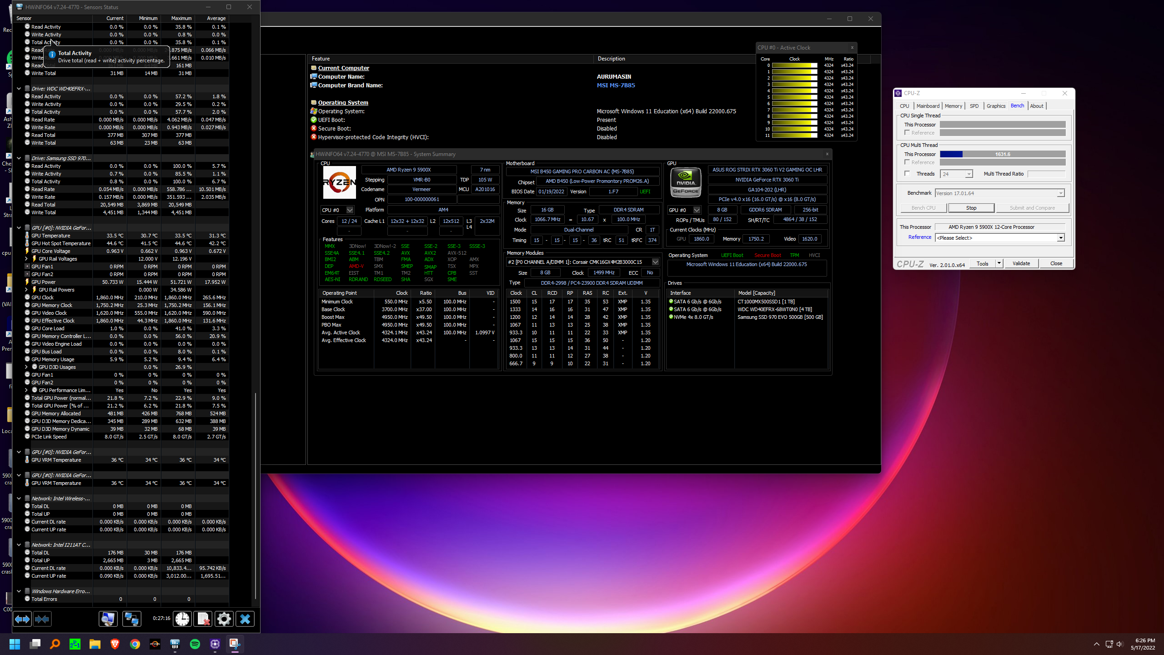Viewport: 1164px width, 655px height.
Task: Open the HWiNFO system summary monitor icon
Action: [x=108, y=619]
